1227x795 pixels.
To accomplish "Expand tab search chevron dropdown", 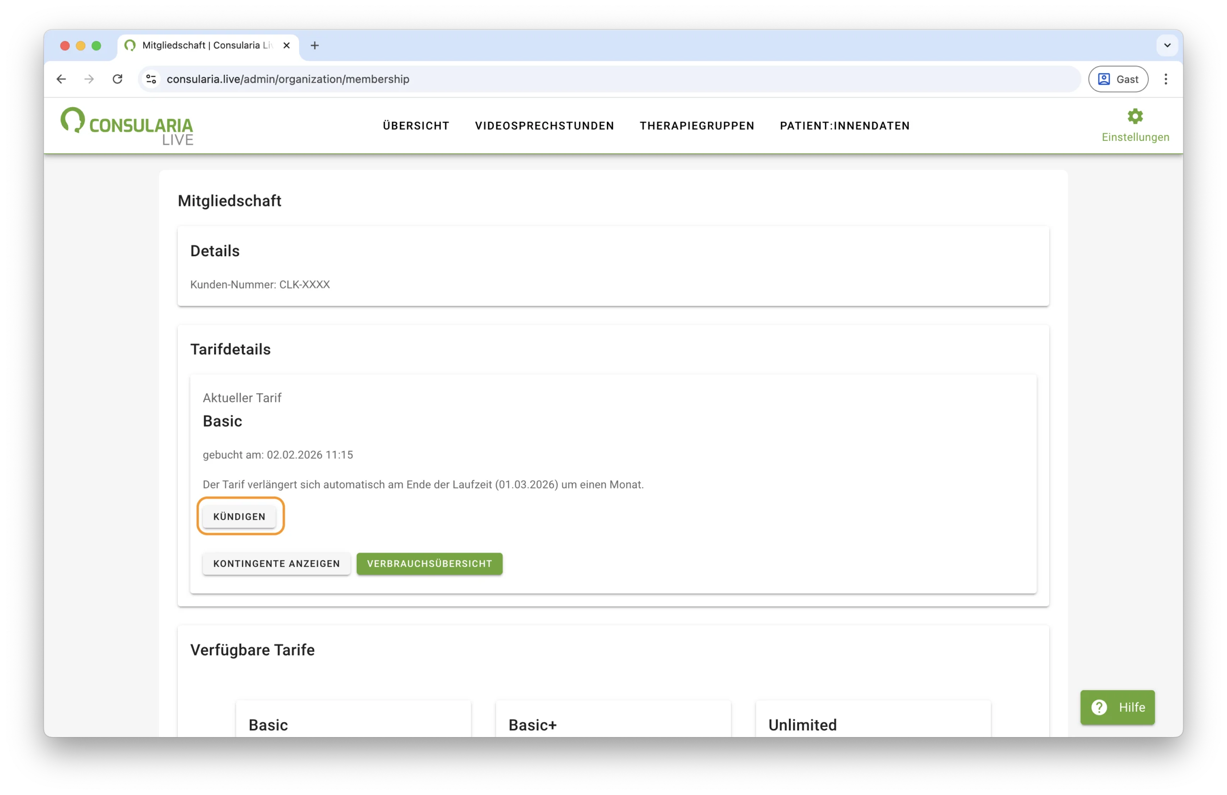I will (1167, 45).
